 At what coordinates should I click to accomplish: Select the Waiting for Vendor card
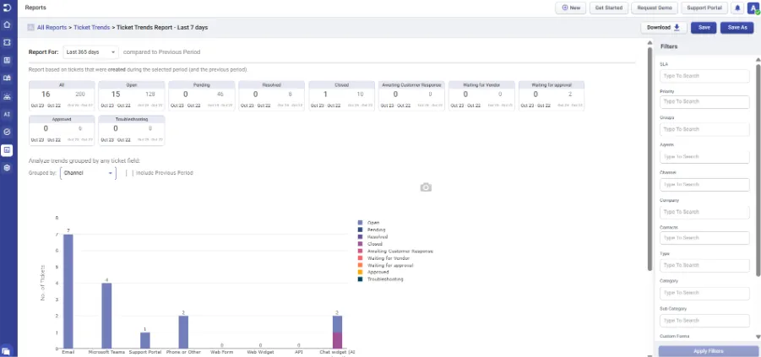click(481, 96)
